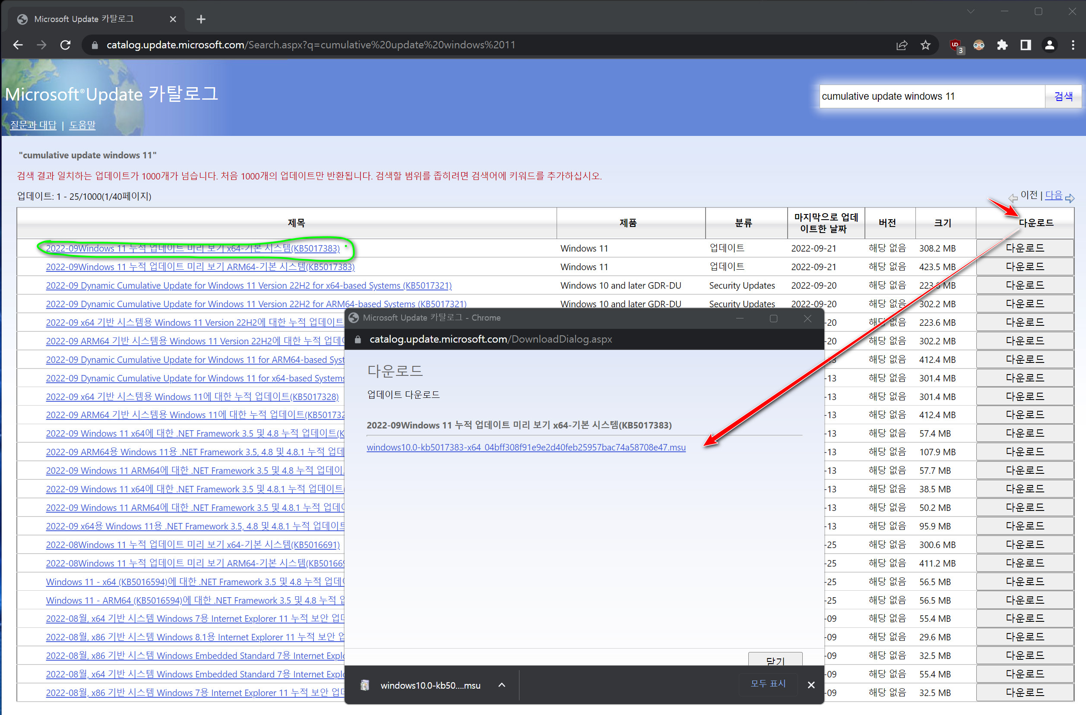Open Chrome's three-dot menu
This screenshot has width=1086, height=715.
click(x=1073, y=45)
